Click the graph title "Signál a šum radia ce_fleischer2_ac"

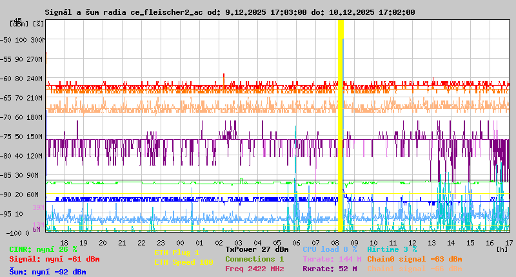(124, 12)
